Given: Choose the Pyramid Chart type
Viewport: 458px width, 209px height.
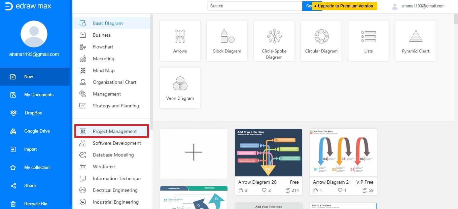Looking at the screenshot, I should 416,41.
